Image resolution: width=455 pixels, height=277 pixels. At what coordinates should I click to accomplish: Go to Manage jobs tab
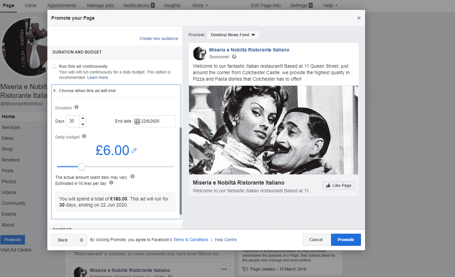click(x=100, y=5)
